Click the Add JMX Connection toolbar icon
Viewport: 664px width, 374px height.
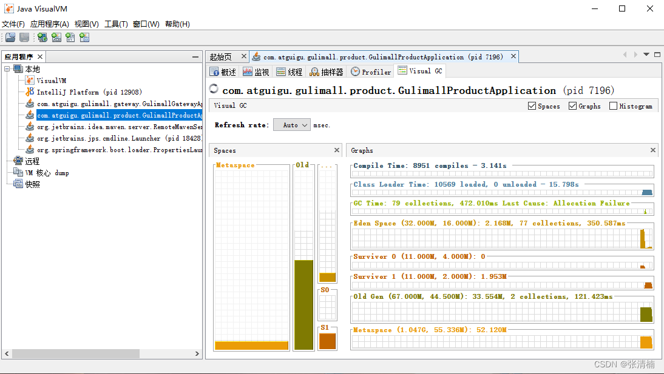(56, 38)
